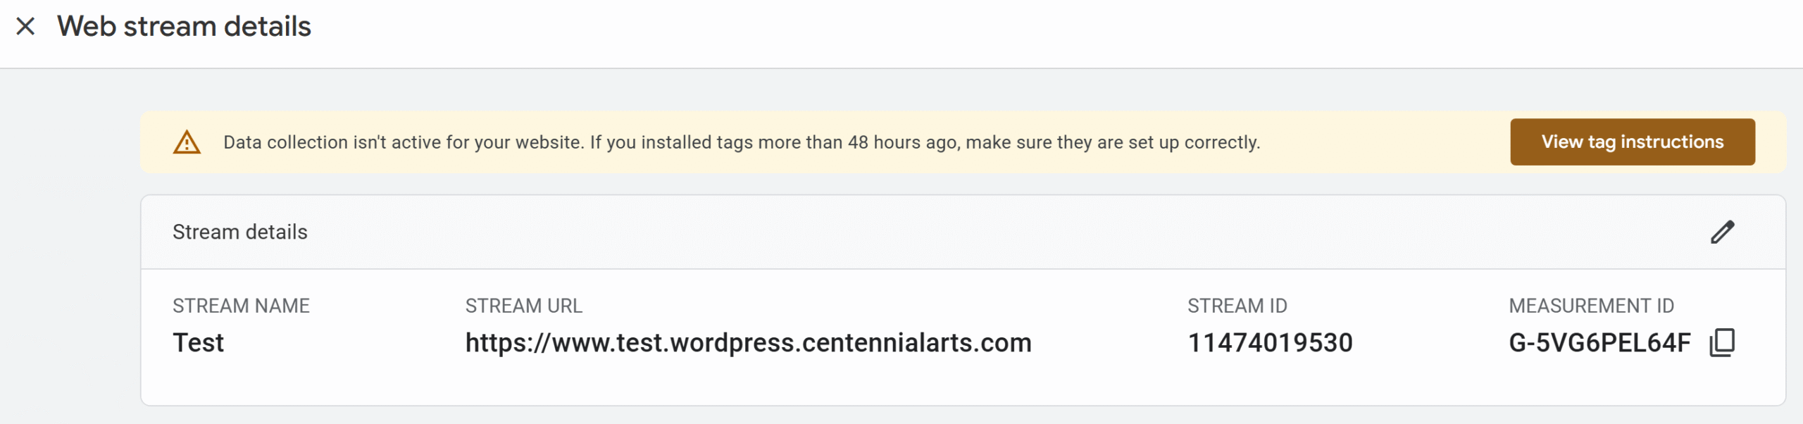Image resolution: width=1803 pixels, height=424 pixels.
Task: Click the "installed tags more than 48 hours" sentence
Action: (x=925, y=142)
